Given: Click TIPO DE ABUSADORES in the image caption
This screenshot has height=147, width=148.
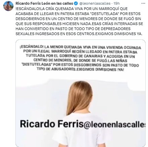Looking at the screenshot, I should [x=56, y=69].
